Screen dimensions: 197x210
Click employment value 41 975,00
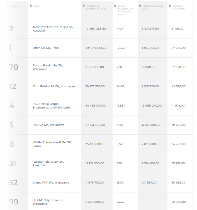click(x=178, y=106)
